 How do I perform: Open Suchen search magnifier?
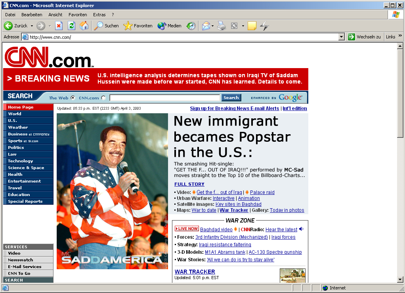[x=98, y=26]
